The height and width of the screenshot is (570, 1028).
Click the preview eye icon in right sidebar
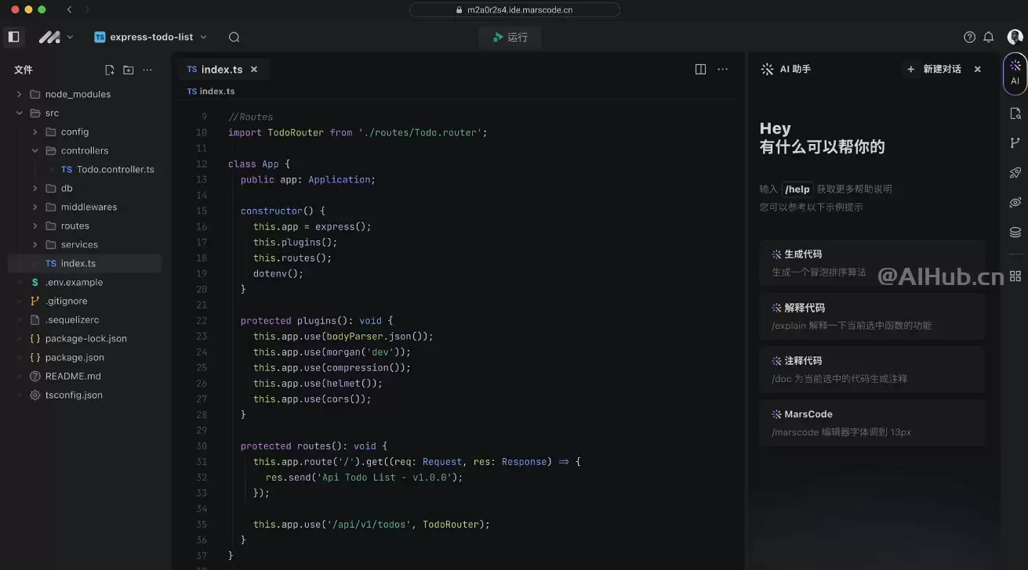(x=1015, y=201)
